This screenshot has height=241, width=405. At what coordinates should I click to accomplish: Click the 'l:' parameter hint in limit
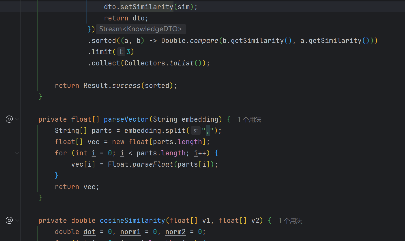click(x=121, y=52)
